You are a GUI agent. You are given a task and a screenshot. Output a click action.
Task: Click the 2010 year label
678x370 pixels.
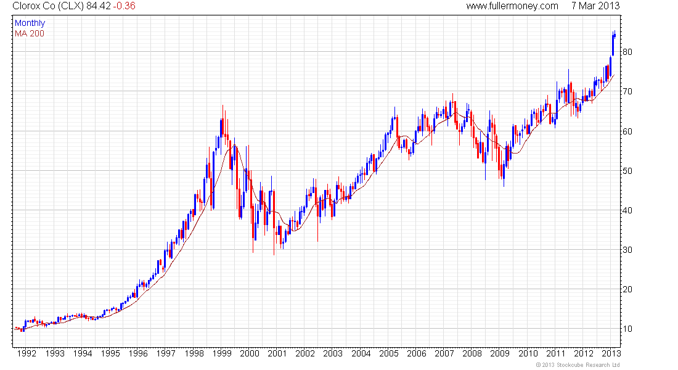pyautogui.click(x=528, y=353)
